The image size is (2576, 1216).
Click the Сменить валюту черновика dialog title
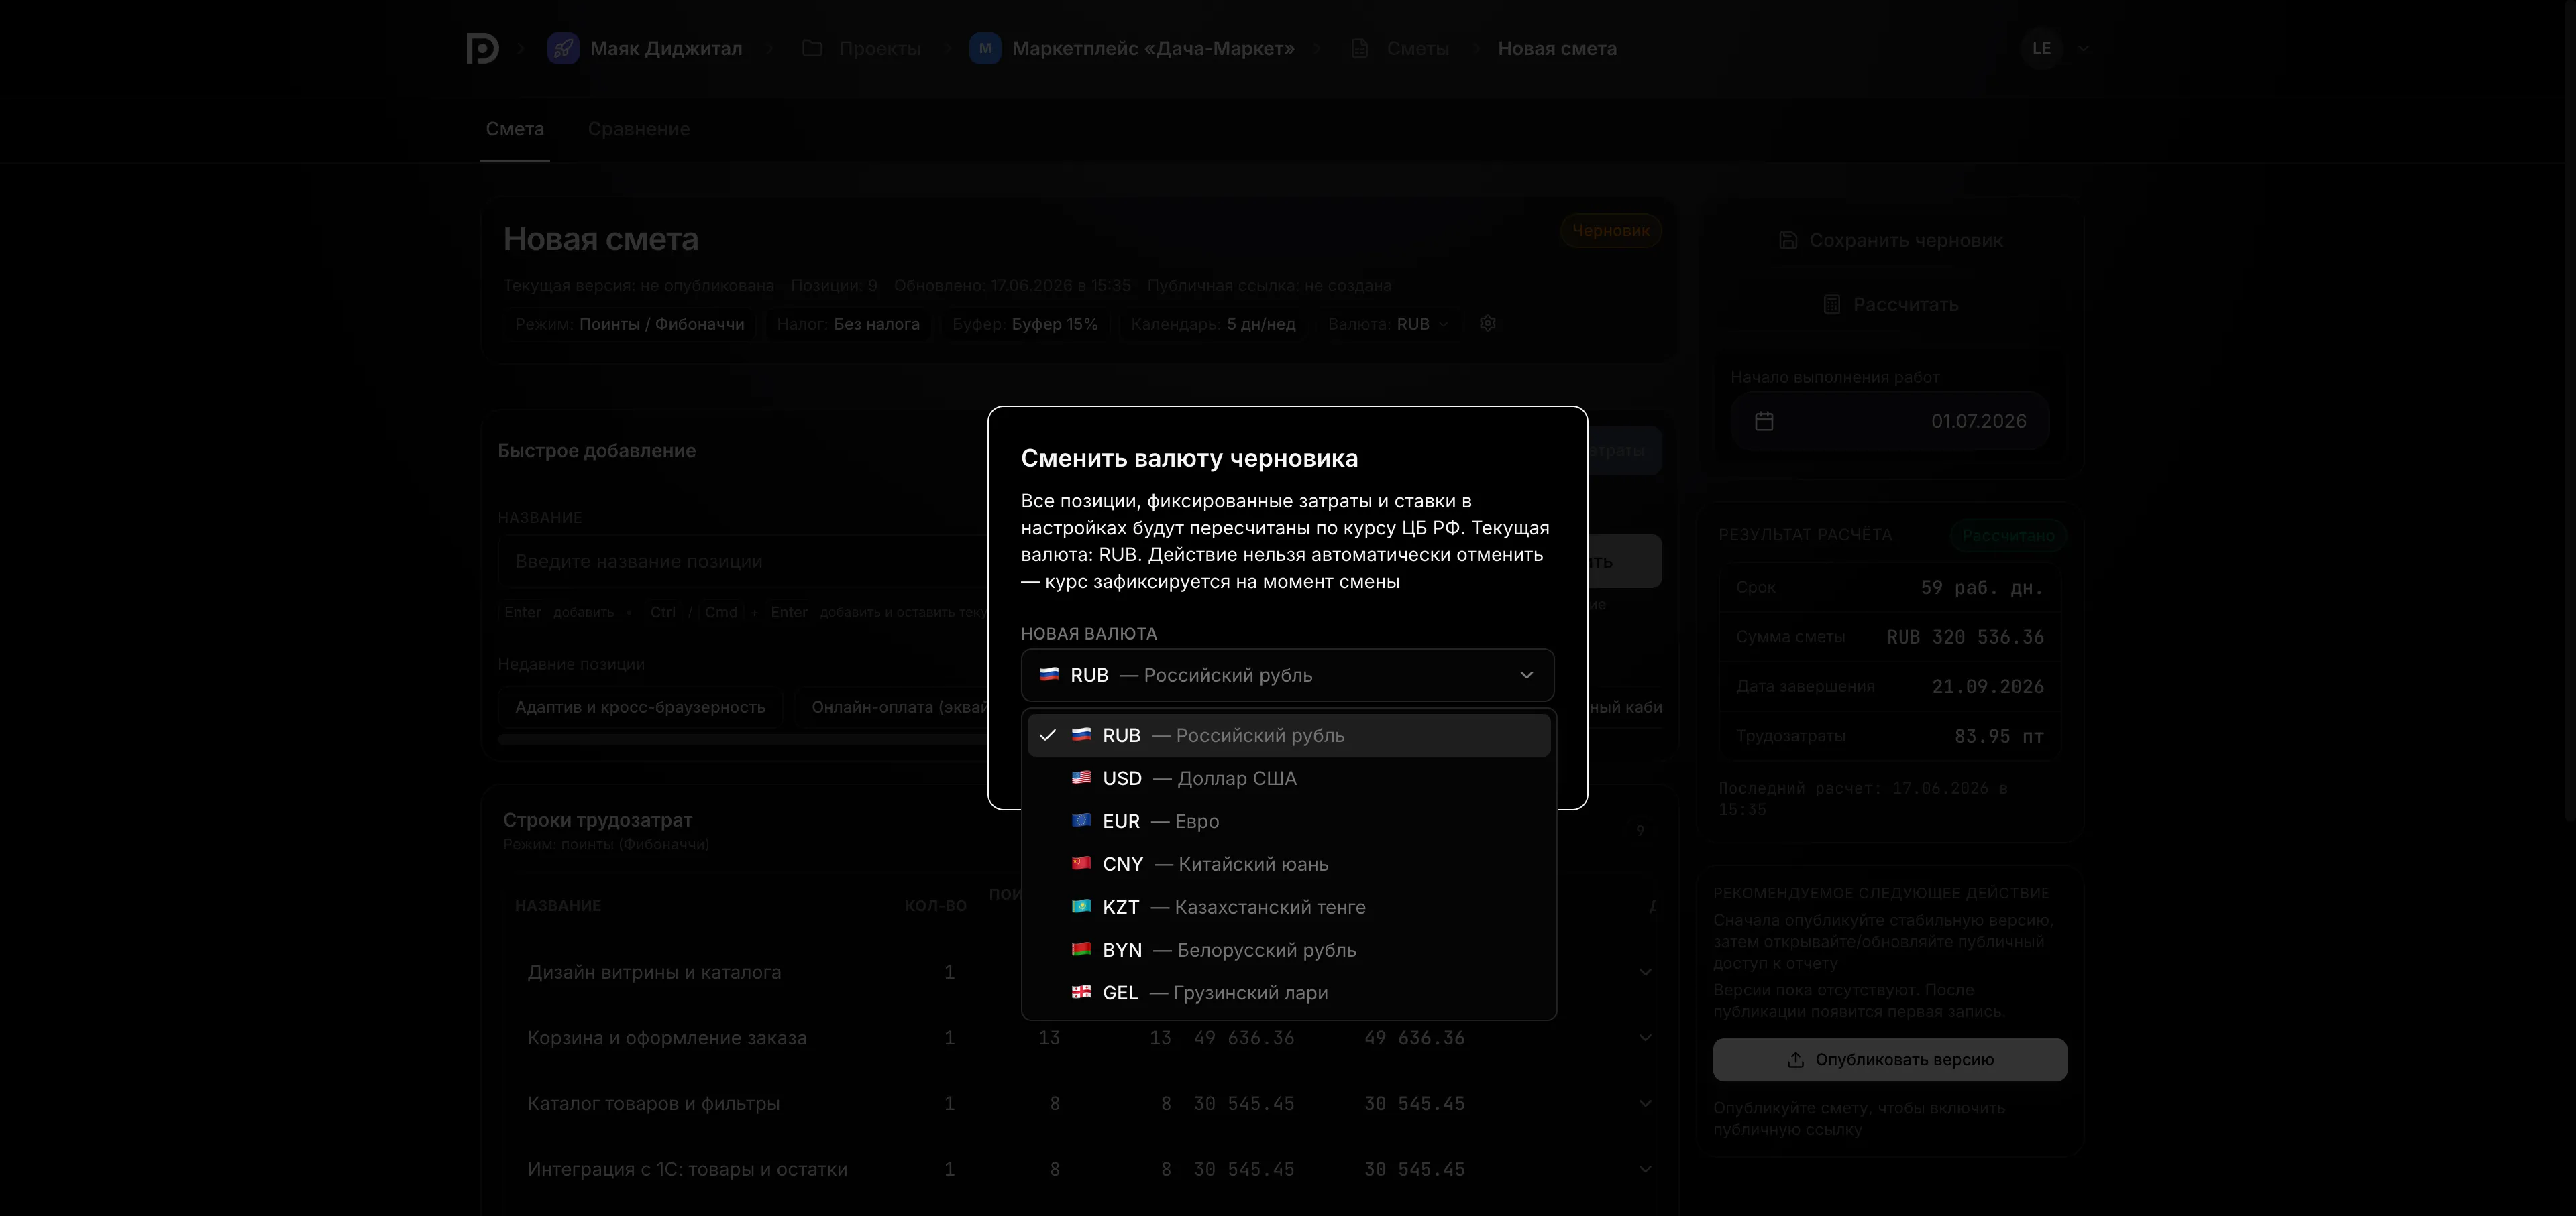[1189, 459]
